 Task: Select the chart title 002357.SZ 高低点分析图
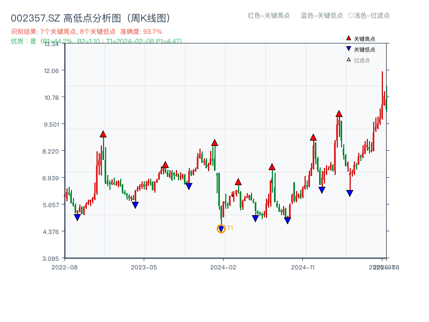[x=64, y=17]
